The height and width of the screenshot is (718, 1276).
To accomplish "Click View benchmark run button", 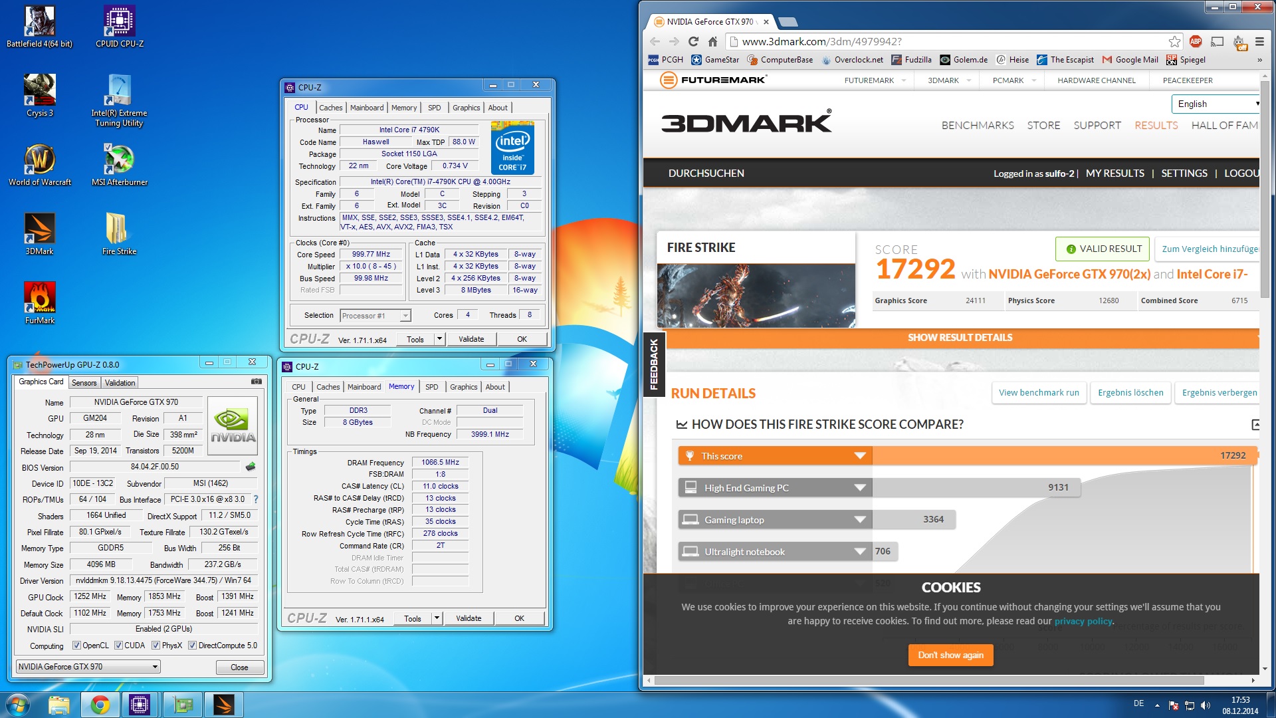I will (x=1039, y=393).
